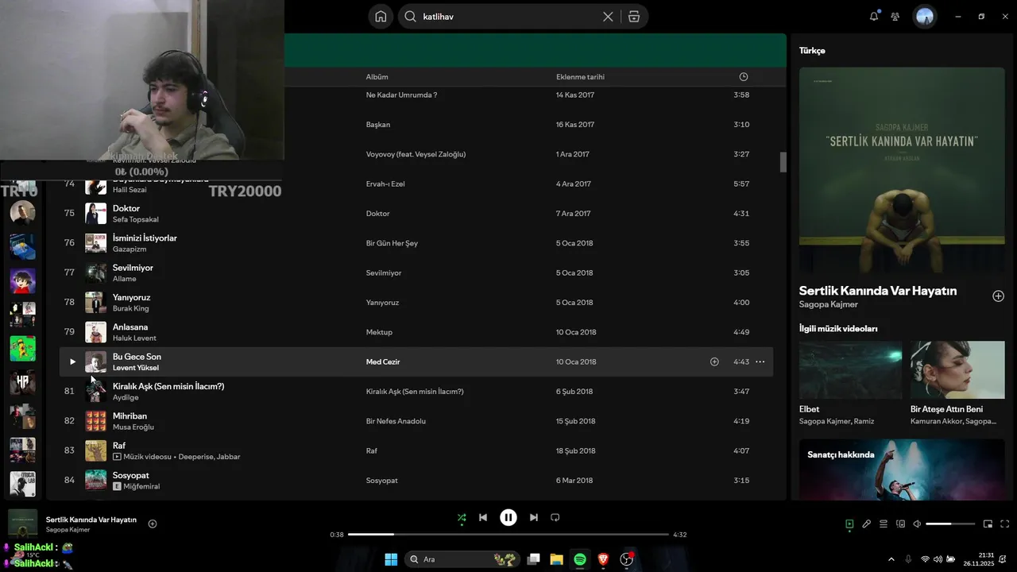This screenshot has width=1017, height=572.
Task: Mute the Spotify volume speaker icon
Action: pos(917,524)
